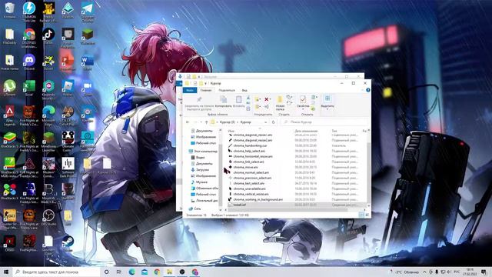
Task: Open the OBS Studio desktop shortcut
Action: point(48,217)
